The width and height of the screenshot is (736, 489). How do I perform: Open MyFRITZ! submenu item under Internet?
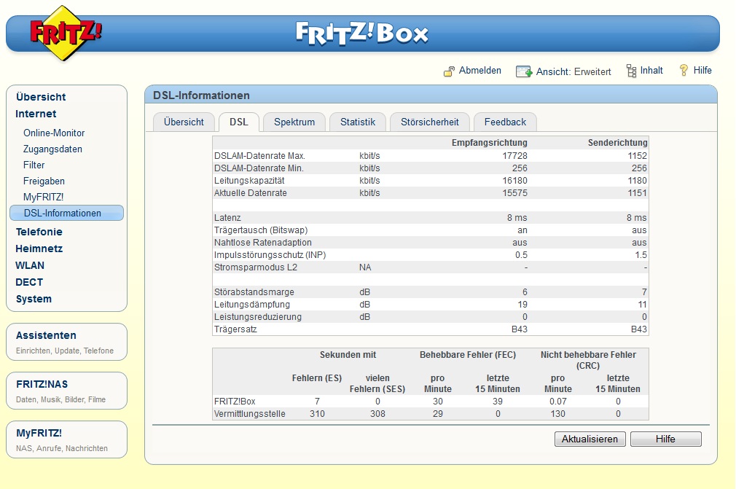click(x=43, y=197)
